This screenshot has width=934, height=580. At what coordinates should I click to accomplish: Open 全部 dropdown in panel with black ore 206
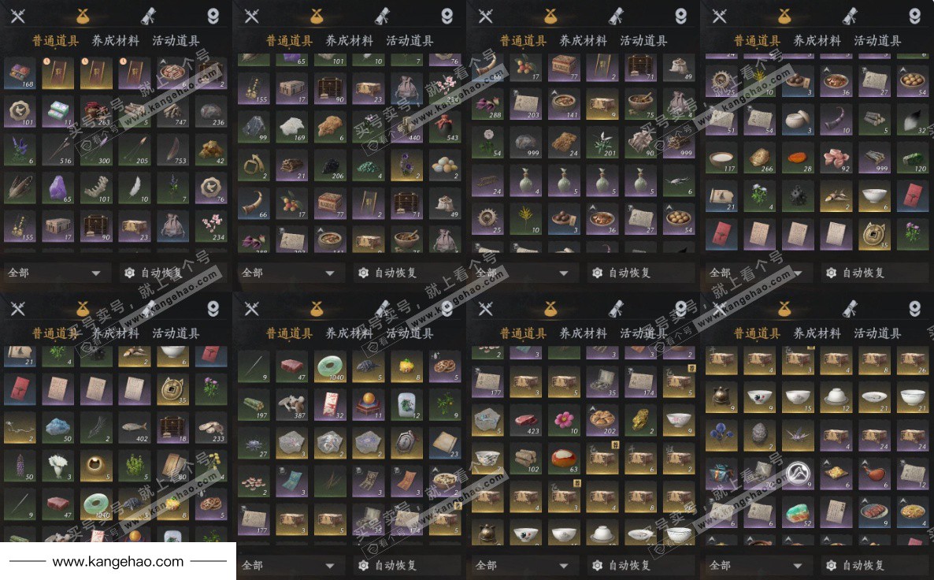pos(287,273)
